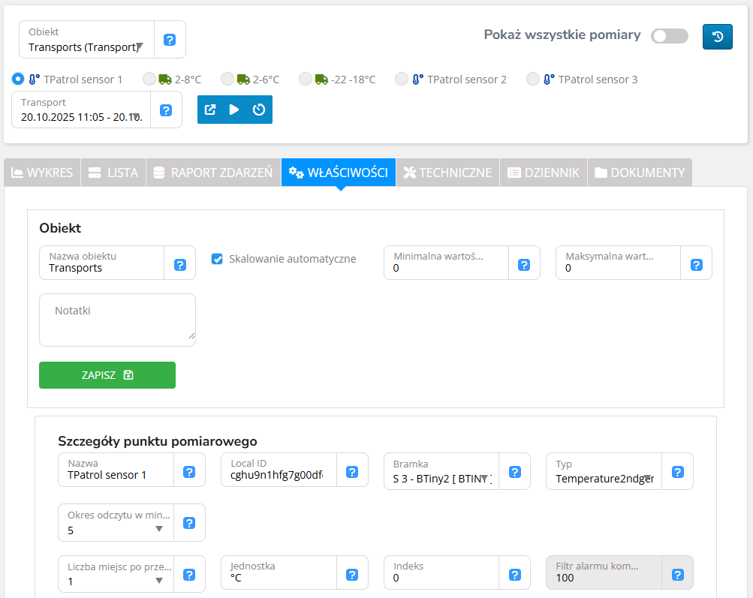Click the green ZAPISZ button
This screenshot has height=598, width=753.
coord(107,375)
